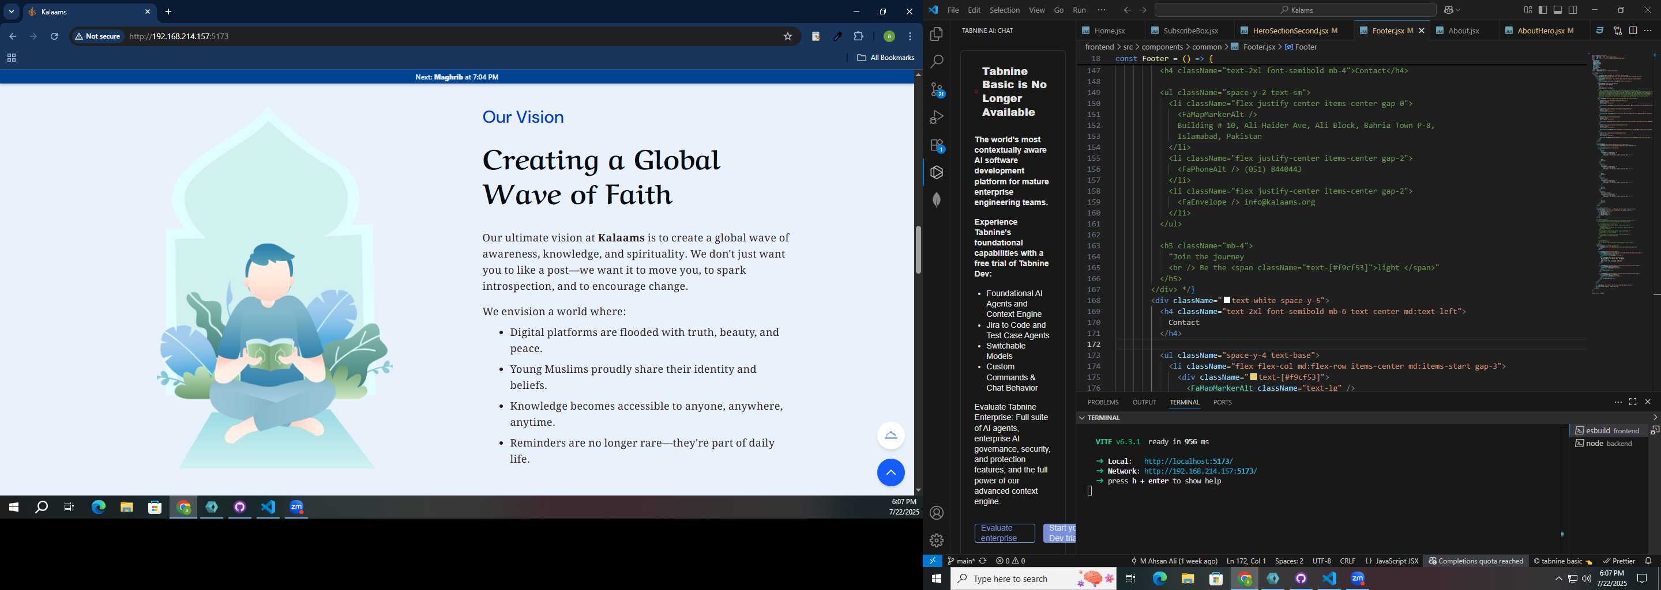The image size is (1661, 590).
Task: Close the Footer.jsx tab
Action: [x=1421, y=31]
